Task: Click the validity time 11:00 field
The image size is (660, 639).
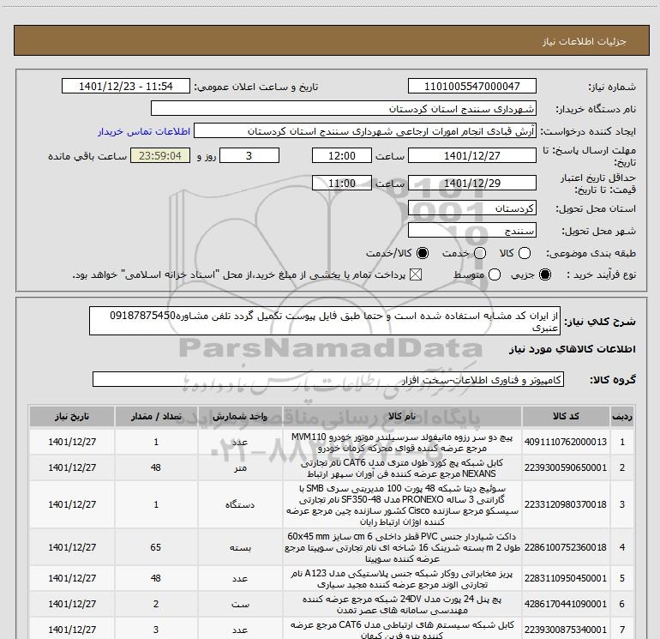Action: [x=342, y=183]
